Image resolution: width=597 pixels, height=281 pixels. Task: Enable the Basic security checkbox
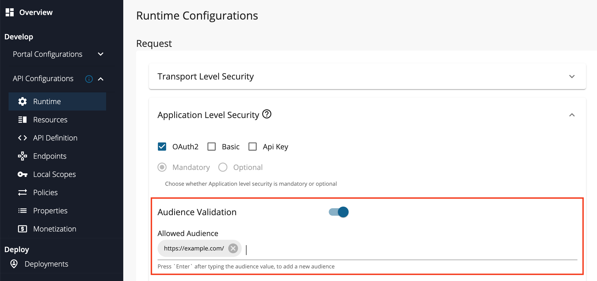pyautogui.click(x=212, y=146)
